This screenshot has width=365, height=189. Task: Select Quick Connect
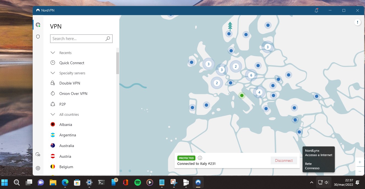click(x=72, y=63)
